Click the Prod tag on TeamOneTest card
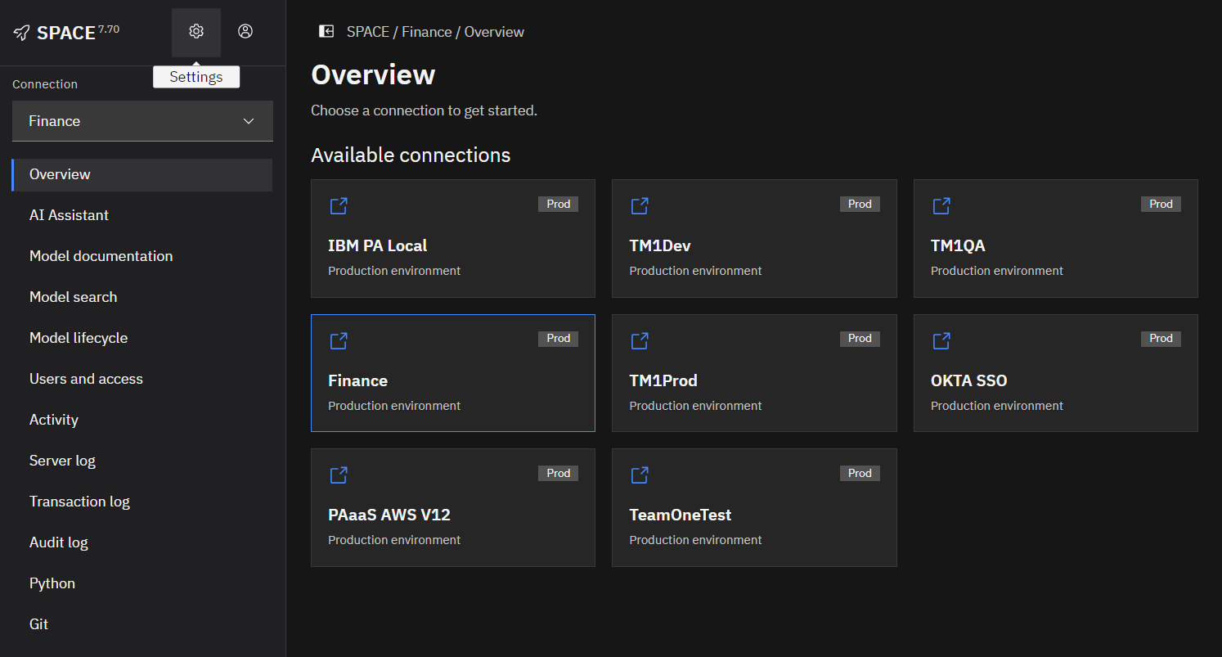1222x657 pixels. pos(860,473)
